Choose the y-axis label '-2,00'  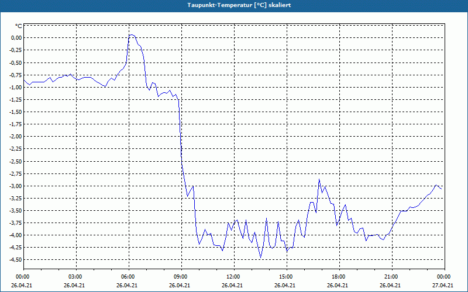tap(16, 137)
